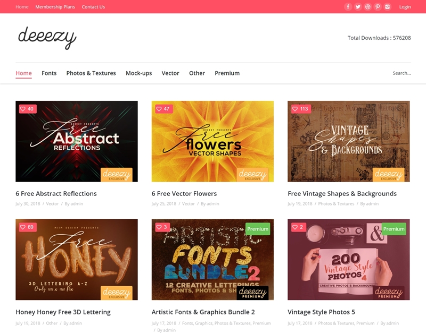The width and height of the screenshot is (426, 334).
Task: Like the Free Vintage Shapes heart badge
Action: [x=301, y=109]
